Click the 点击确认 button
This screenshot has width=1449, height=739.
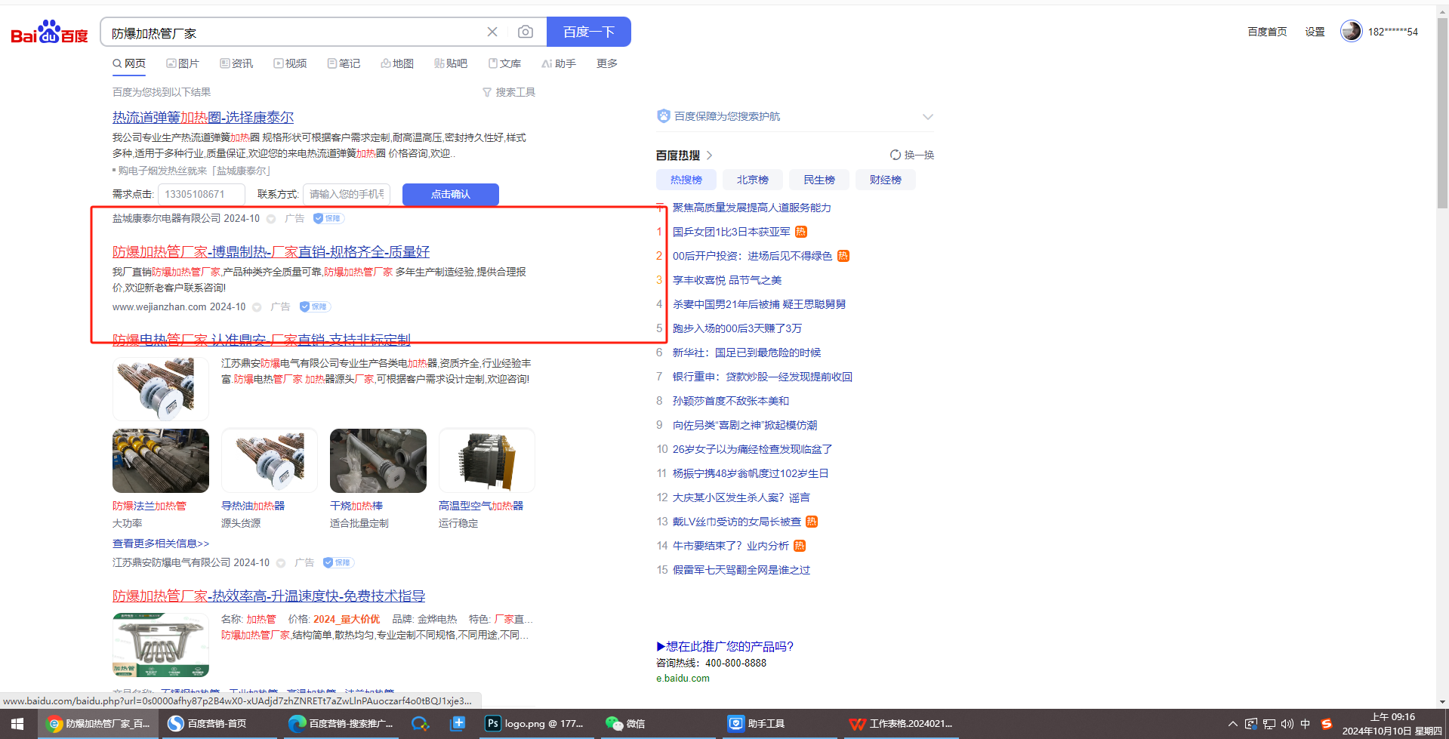[450, 194]
